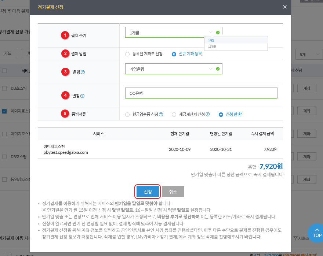Close the 정기결제 신청 dialog with X
This screenshot has width=323, height=256.
pyautogui.click(x=285, y=7)
